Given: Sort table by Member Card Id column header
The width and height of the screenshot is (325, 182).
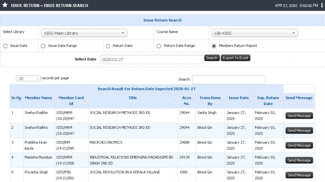Looking at the screenshot, I should tap(71, 101).
